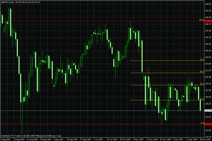
Task: Click the 227.85 price axis label
Action: click(208, 90)
